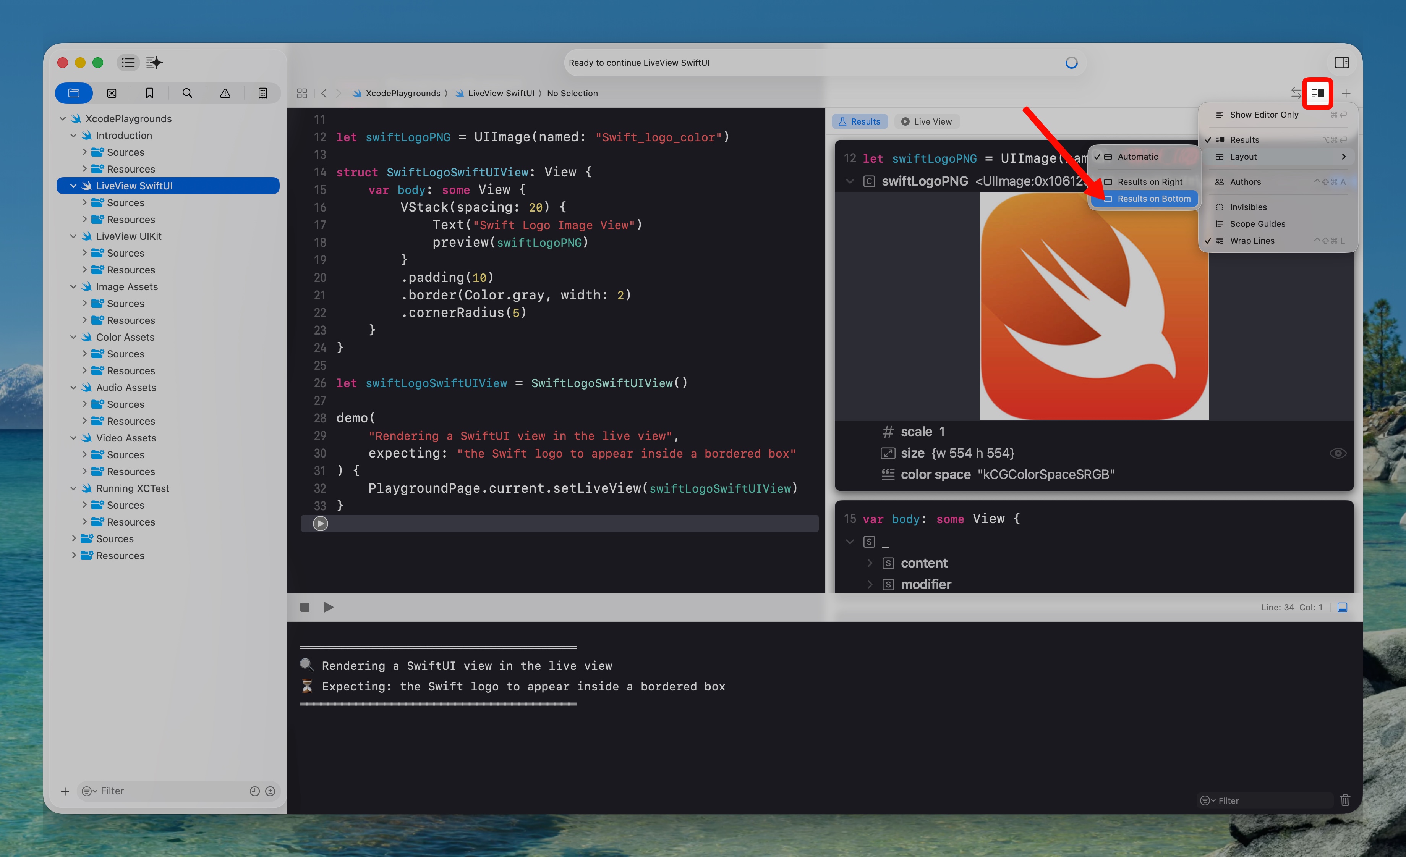Select Show Editor Only

pyautogui.click(x=1278, y=115)
